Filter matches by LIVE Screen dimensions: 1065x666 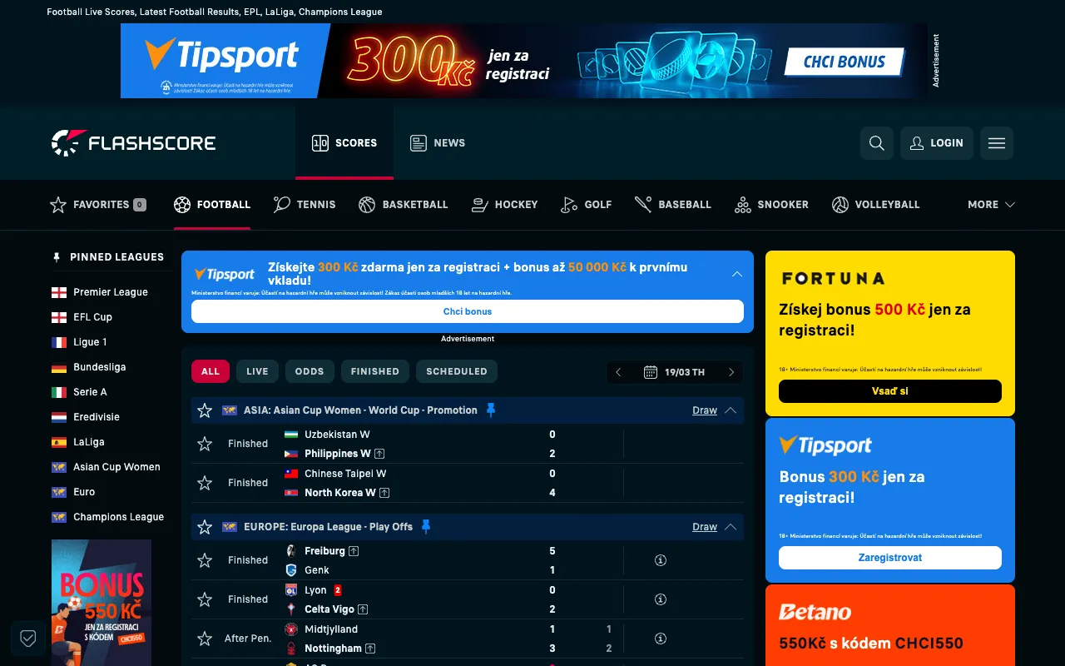coord(257,371)
